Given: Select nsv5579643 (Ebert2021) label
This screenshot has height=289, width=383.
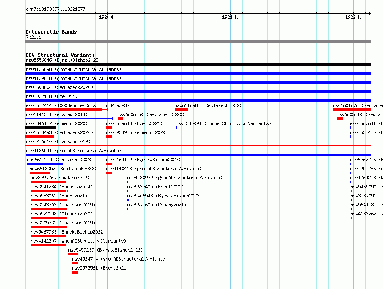Looking at the screenshot, I should pos(134,123).
